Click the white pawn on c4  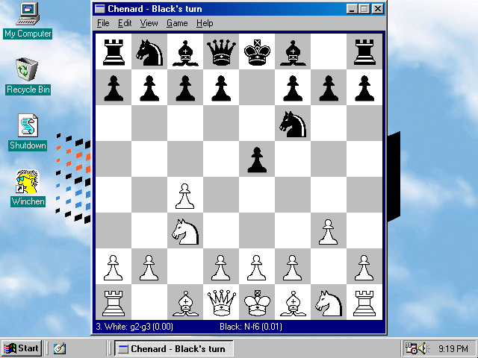[185, 195]
